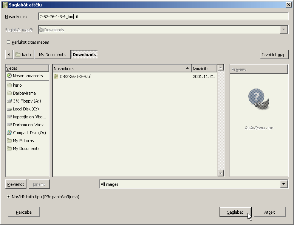Click the TIF file icon for C-52-26-1-3-4.tif

click(56, 76)
